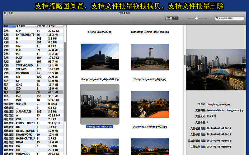Image resolution: width=249 pixels, height=155 pixels.
Task: Adjust the thumbnail size slider
Action: 196,19
